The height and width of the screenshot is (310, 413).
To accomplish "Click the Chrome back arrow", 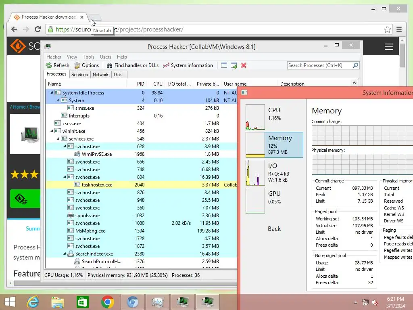I will [x=14, y=29].
